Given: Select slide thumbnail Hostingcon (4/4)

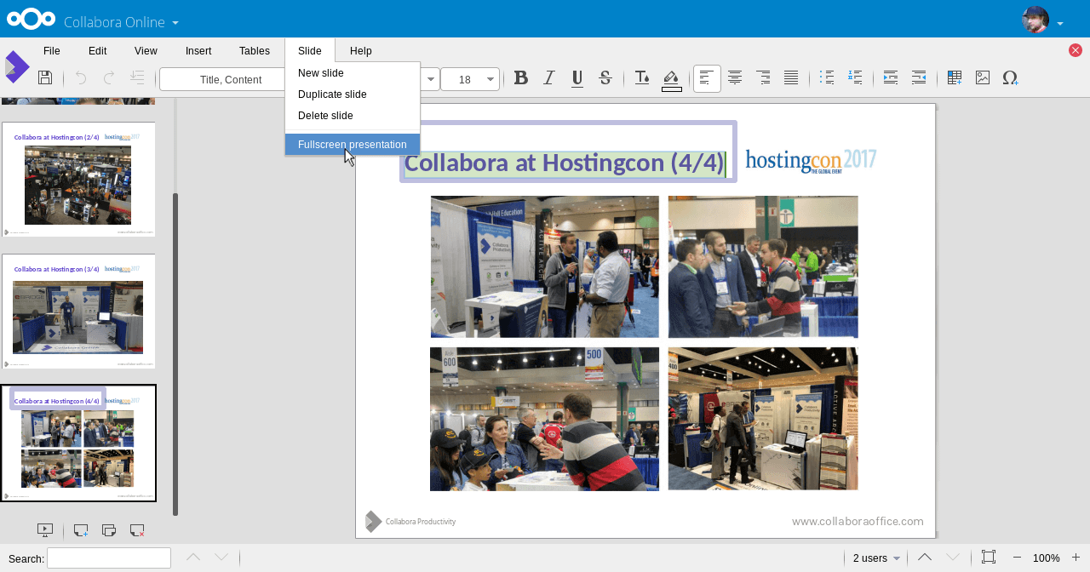Looking at the screenshot, I should pyautogui.click(x=78, y=443).
